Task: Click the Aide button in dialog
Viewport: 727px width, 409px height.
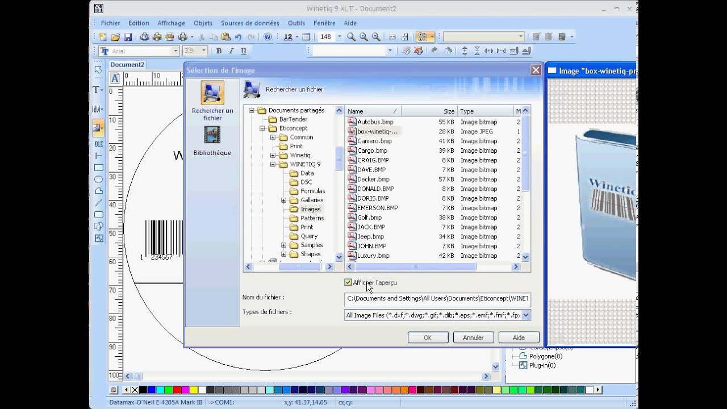Action: [519, 337]
